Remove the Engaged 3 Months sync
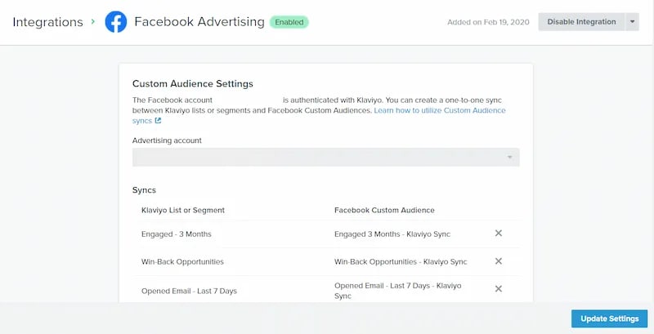Image resolution: width=654 pixels, height=334 pixels. 498,234
